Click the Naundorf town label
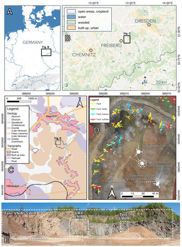The image size is (182, 247). 50,116
